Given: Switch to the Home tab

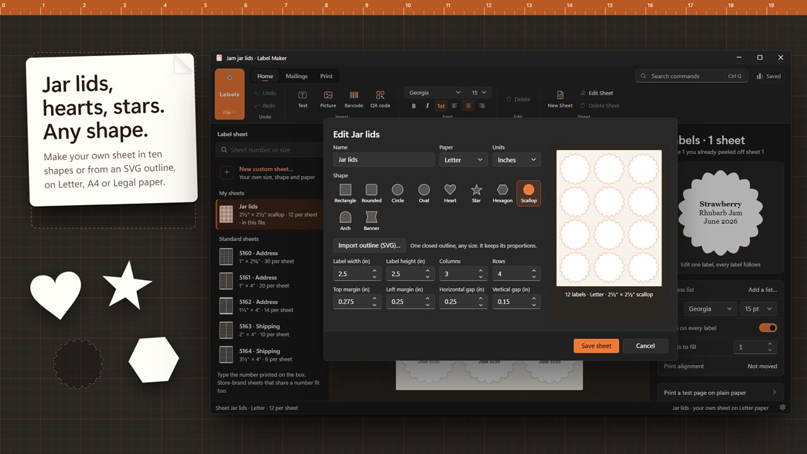Looking at the screenshot, I should [265, 76].
